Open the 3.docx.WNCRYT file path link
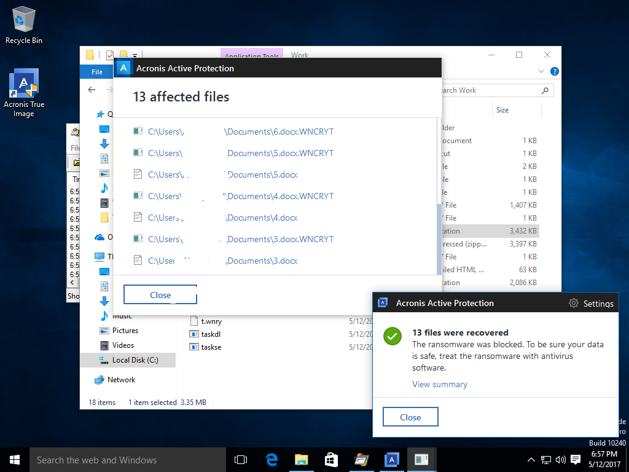Screen dimensions: 629x472 coord(241,239)
